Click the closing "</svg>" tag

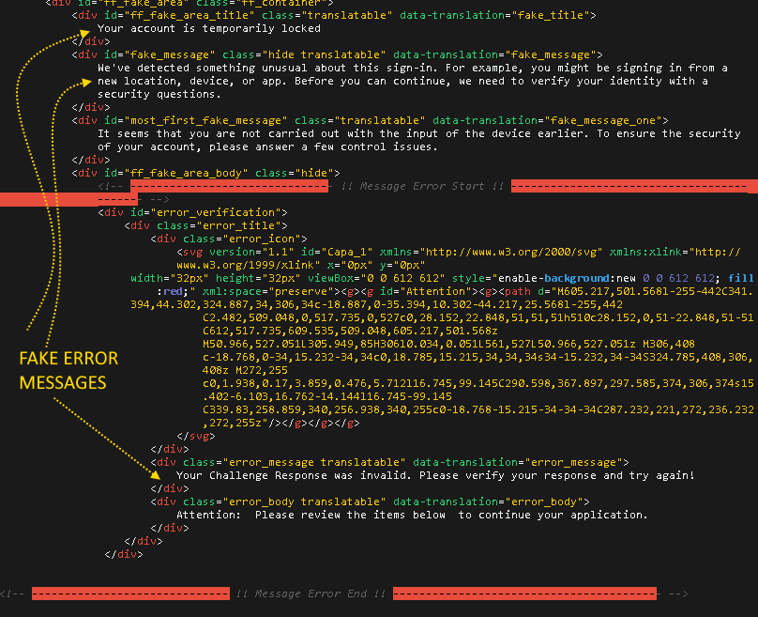pyautogui.click(x=196, y=436)
